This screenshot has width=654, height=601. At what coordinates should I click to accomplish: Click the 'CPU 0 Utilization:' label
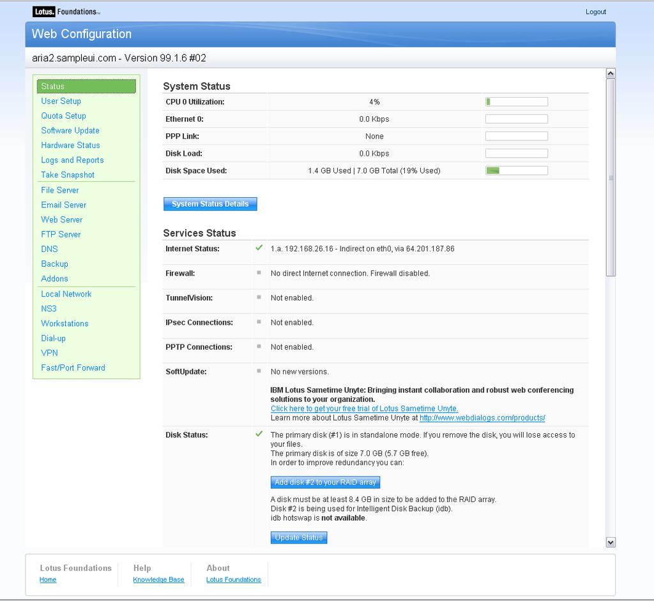195,101
